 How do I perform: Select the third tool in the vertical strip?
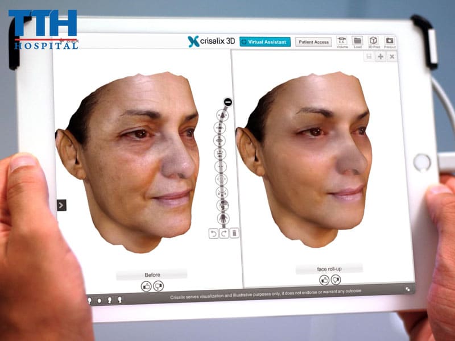(x=220, y=140)
